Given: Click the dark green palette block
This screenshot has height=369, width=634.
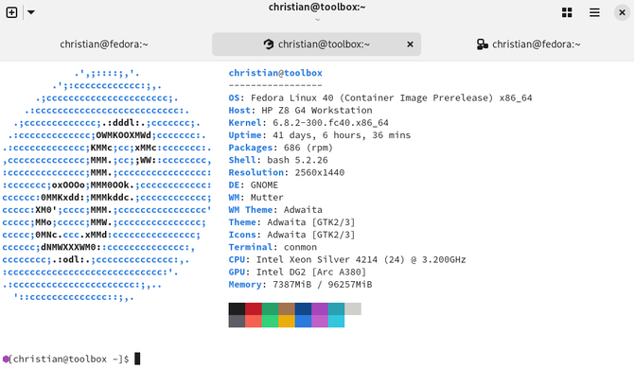Looking at the screenshot, I should (x=270, y=308).
